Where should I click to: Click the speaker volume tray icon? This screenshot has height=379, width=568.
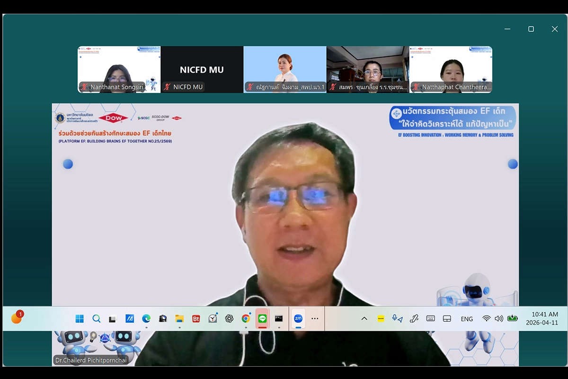point(498,319)
